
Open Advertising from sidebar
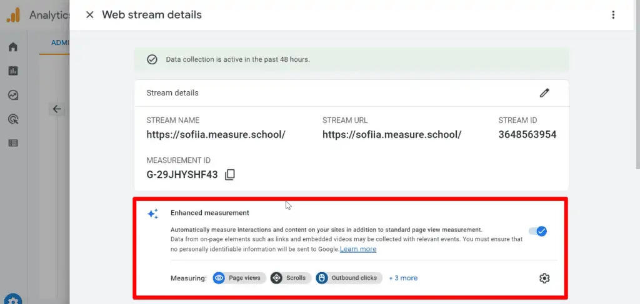13,119
